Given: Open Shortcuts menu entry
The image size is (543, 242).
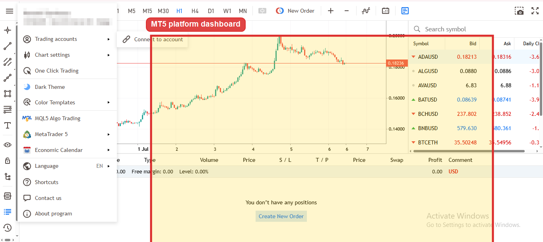Looking at the screenshot, I should (67, 182).
